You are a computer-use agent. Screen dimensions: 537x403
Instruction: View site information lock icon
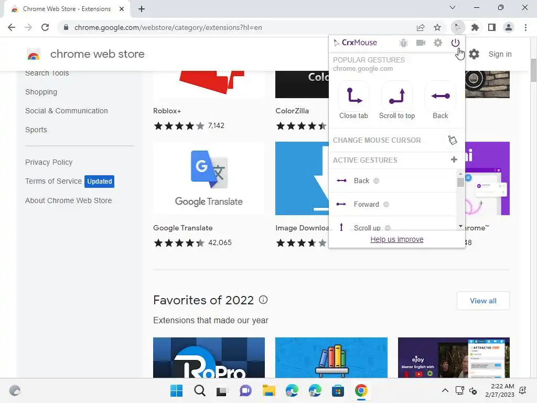pyautogui.click(x=66, y=27)
